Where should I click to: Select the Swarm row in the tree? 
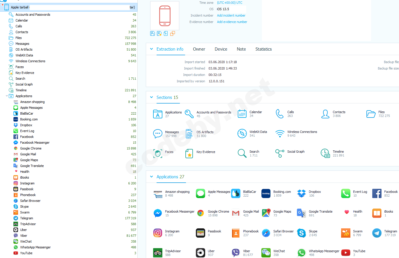(69, 212)
